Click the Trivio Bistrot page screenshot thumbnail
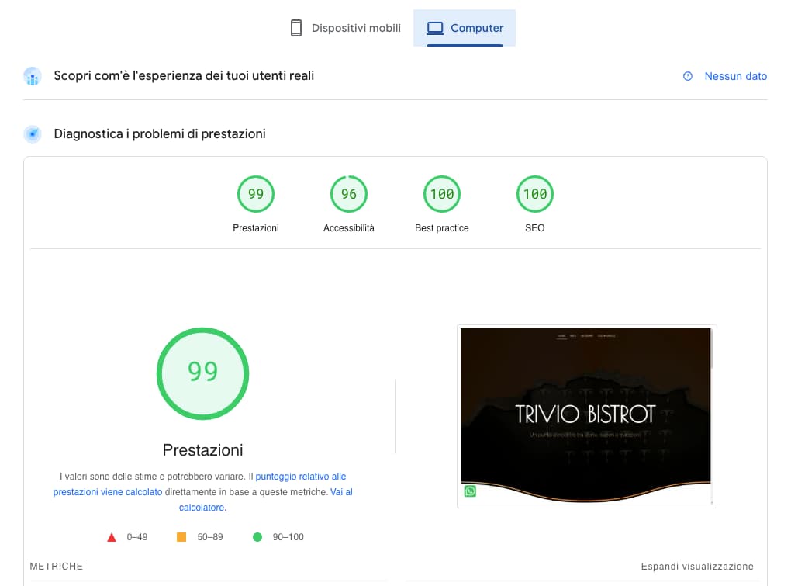The image size is (791, 586). [x=586, y=416]
